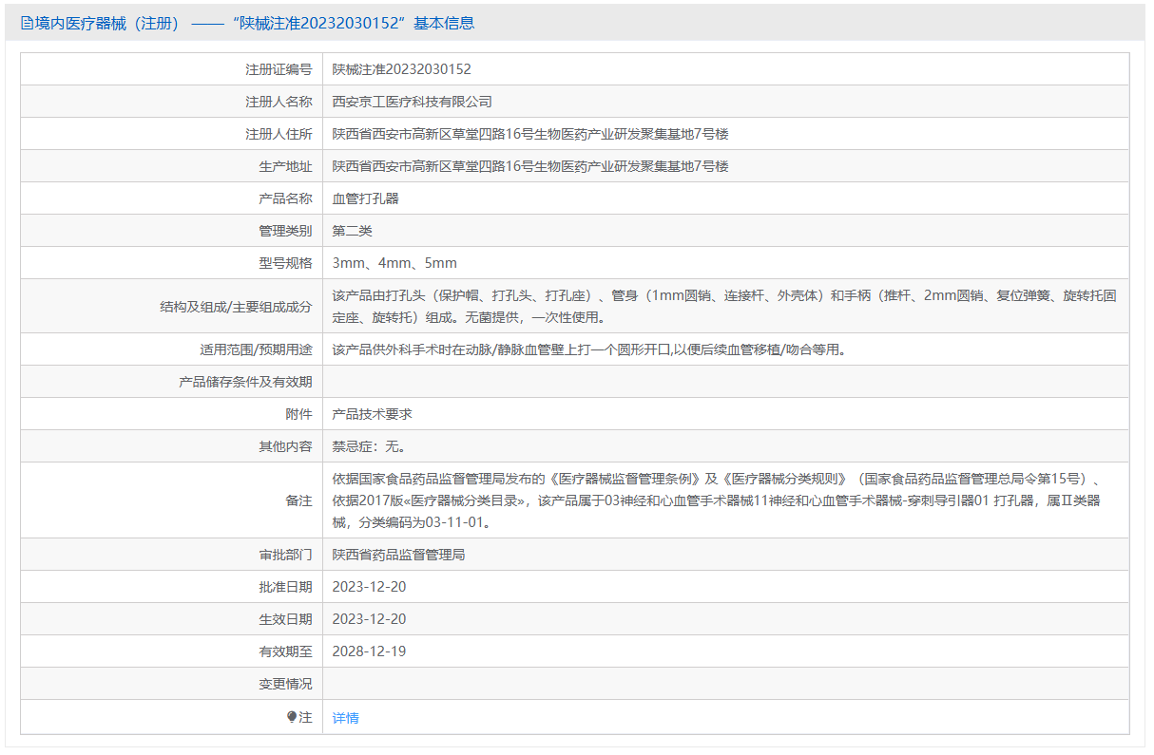The image size is (1154, 755).
Task: Click the 有效期至 label cell
Action: point(172,651)
